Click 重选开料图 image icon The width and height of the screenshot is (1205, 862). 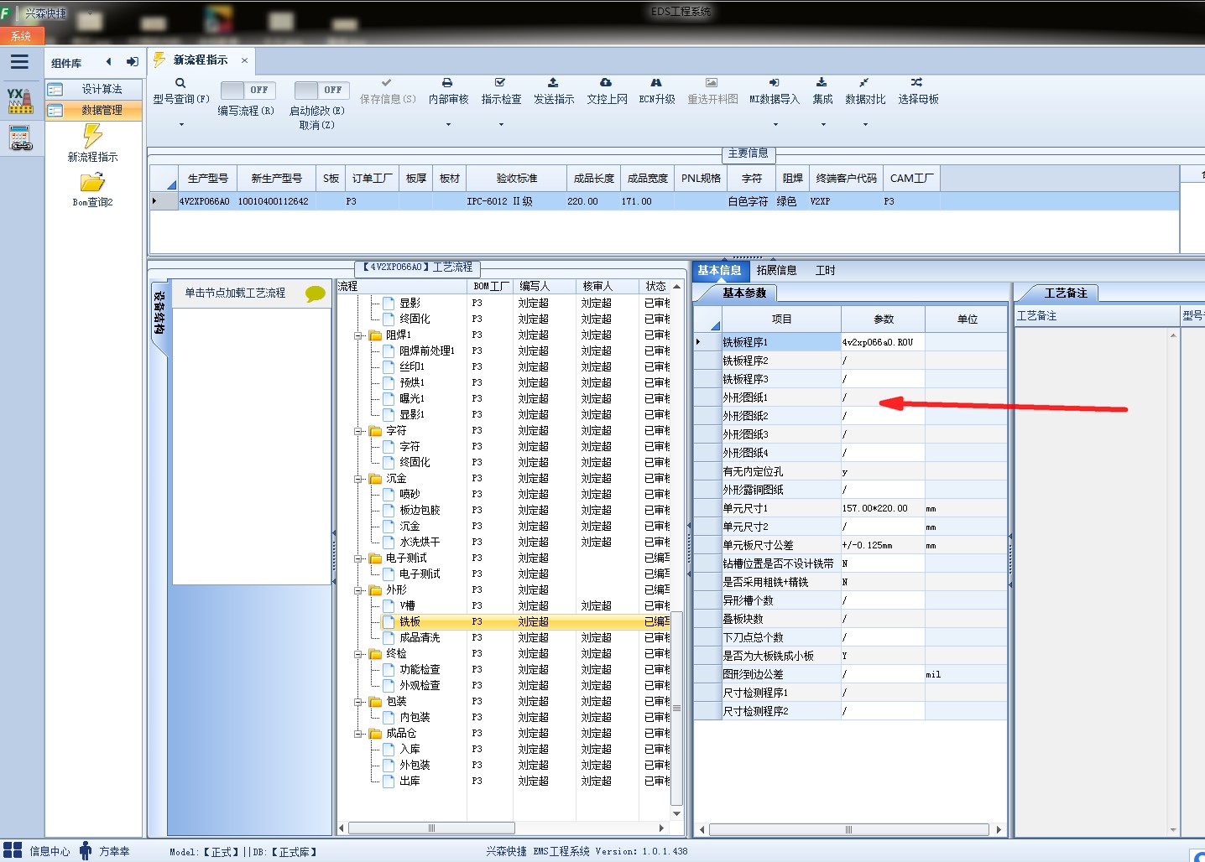pos(712,83)
